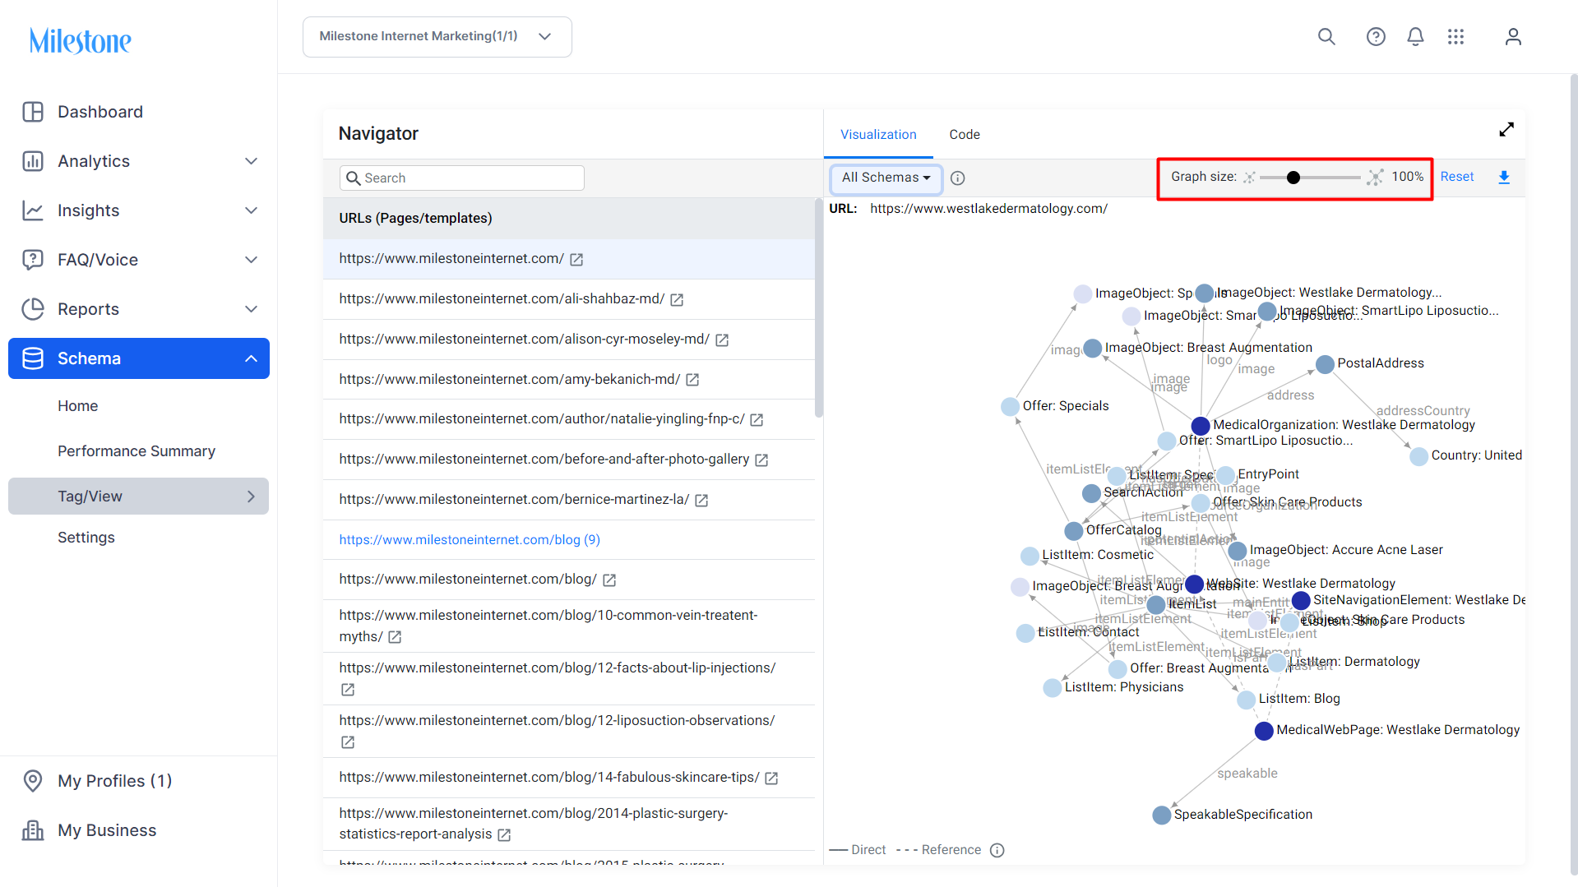
Task: Click the MedicalOrganization: Westlake Dermatology node
Action: click(x=1201, y=426)
